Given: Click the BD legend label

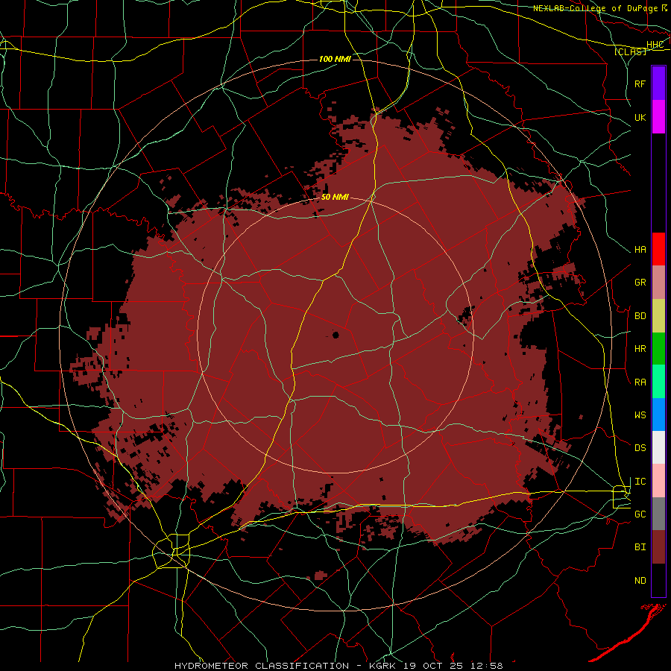Looking at the screenshot, I should [640, 316].
